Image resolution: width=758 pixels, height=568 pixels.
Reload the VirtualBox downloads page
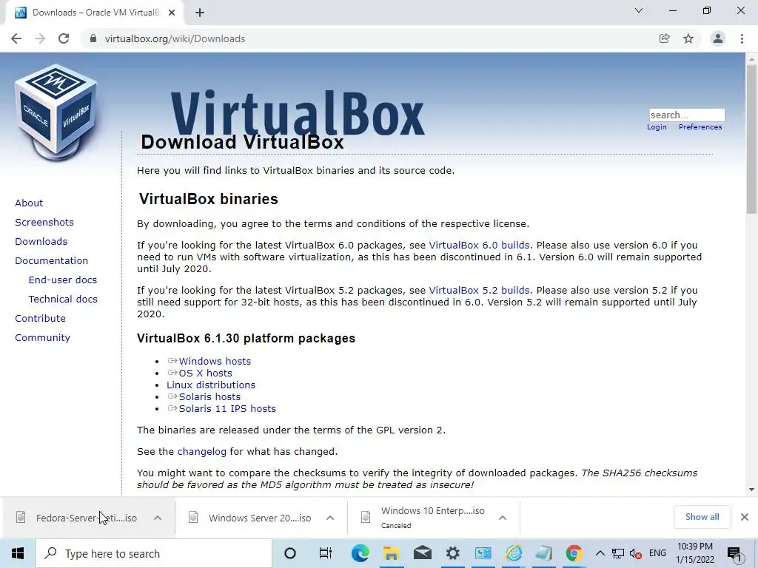click(x=64, y=38)
